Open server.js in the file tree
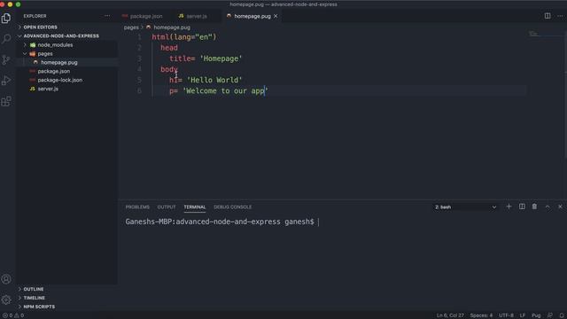The image size is (567, 319). (48, 89)
